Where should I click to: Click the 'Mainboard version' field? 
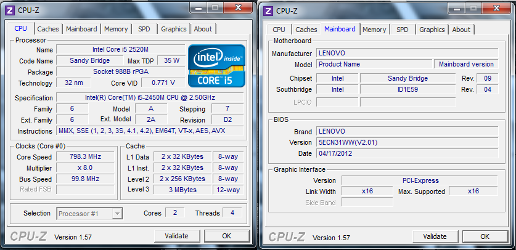pyautogui.click(x=466, y=64)
